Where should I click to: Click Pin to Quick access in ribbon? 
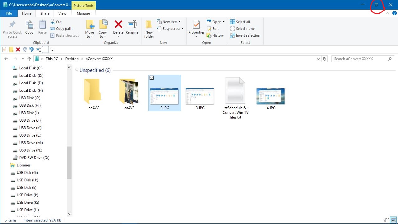pos(12,29)
